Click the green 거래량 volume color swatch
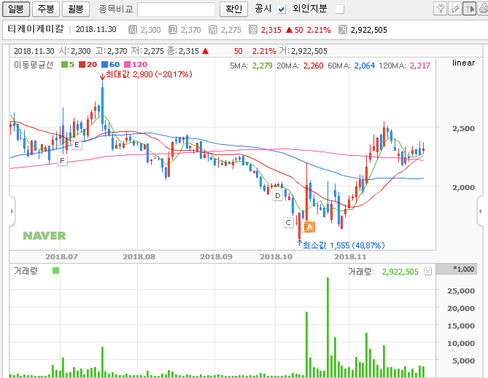488x378 pixels. point(55,271)
